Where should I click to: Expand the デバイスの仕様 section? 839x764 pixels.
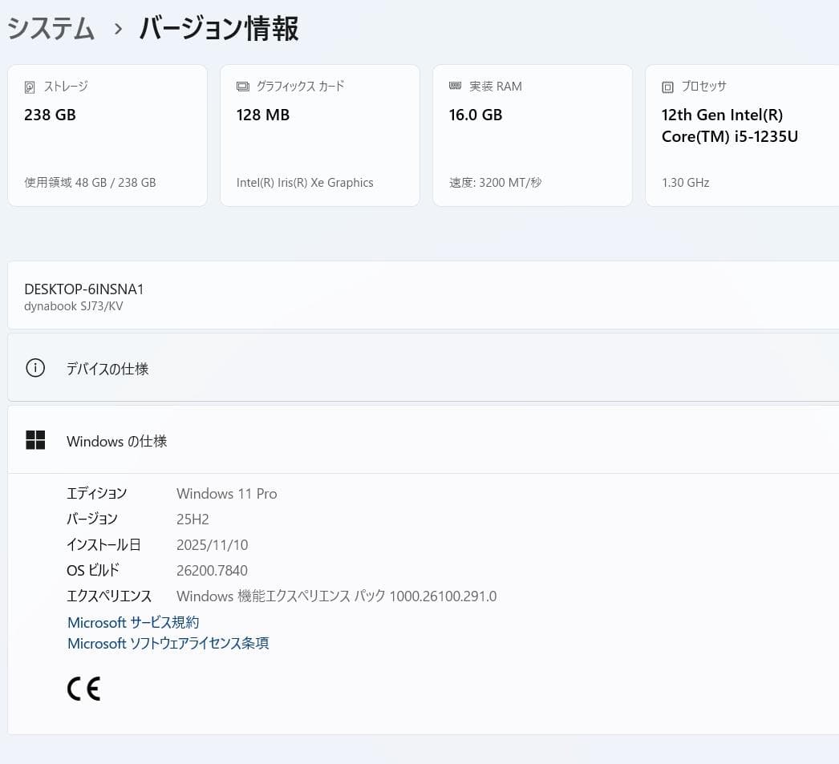424,368
